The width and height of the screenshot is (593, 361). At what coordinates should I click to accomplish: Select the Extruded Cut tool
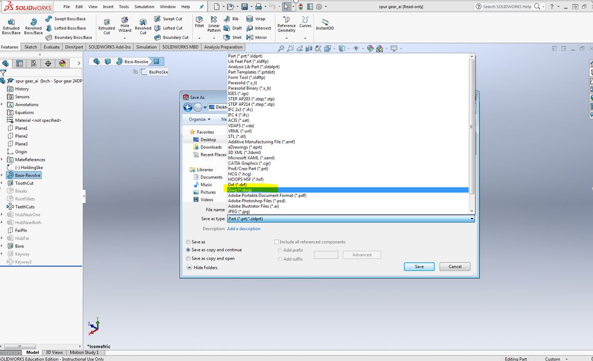coord(107,26)
